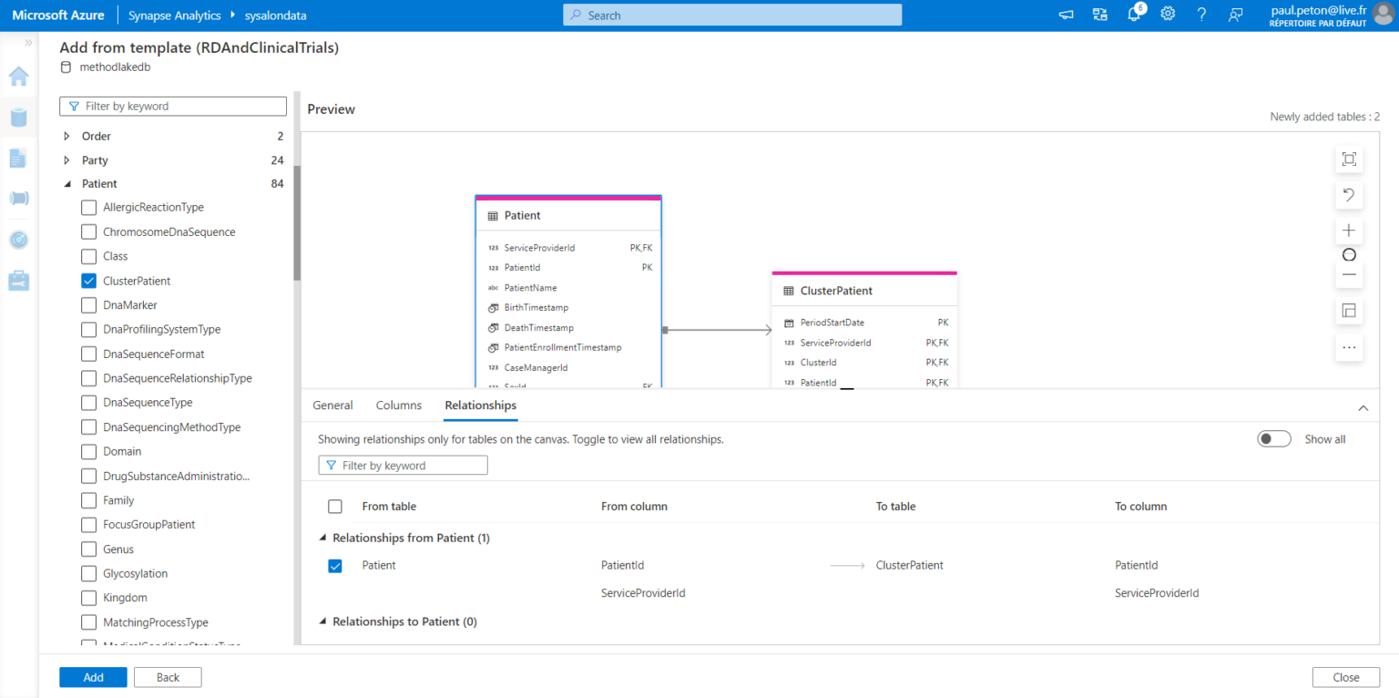Check the DnaMarker table checkbox
Image resolution: width=1399 pixels, height=698 pixels.
[x=88, y=304]
